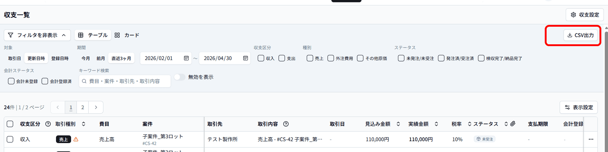Screen dimensions: 608x152
Task: Export data with CSV出力 button
Action: (x=580, y=35)
